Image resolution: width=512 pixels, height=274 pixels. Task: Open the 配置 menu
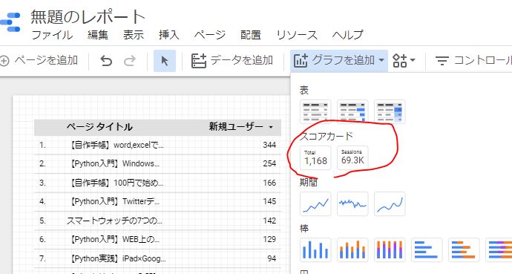pos(251,35)
